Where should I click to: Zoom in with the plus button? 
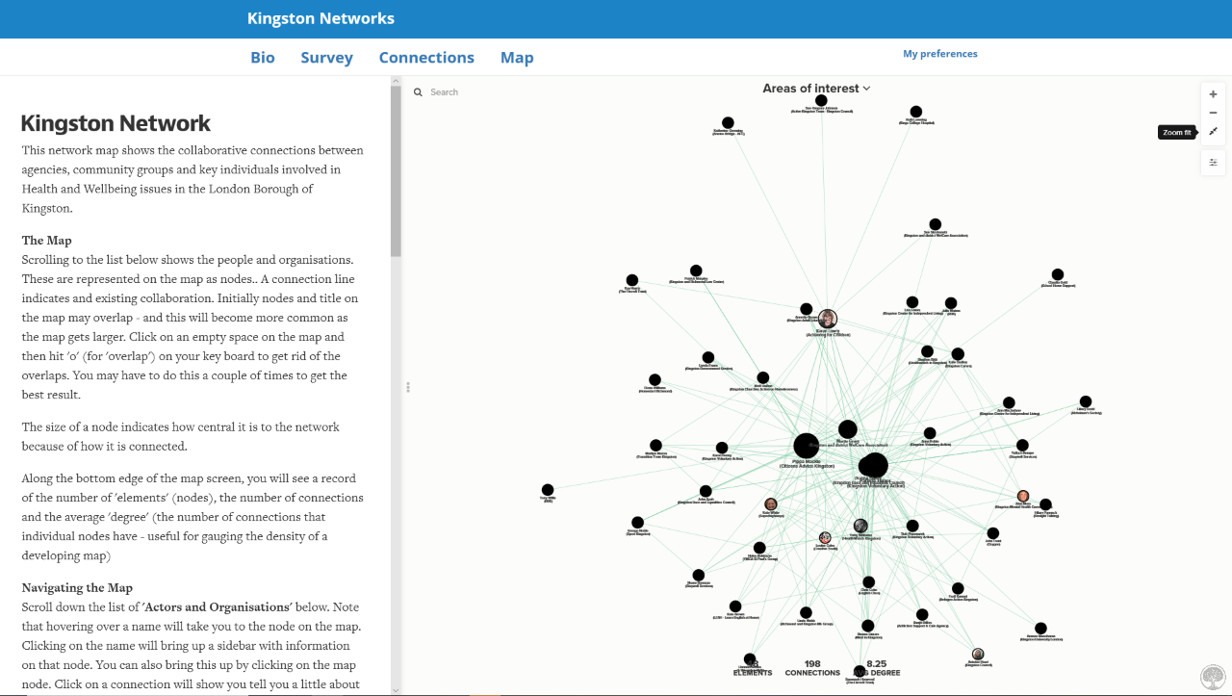pos(1213,94)
